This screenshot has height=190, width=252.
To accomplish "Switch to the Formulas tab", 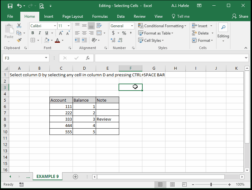I will click(x=100, y=16).
